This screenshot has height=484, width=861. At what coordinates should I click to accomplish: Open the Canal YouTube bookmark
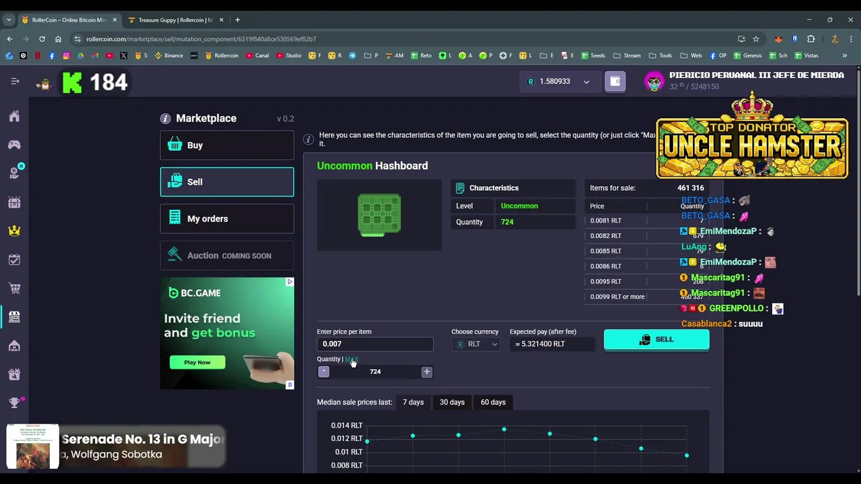point(258,56)
